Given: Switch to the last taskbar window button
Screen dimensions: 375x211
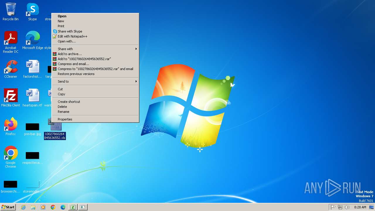Looking at the screenshot, I should tap(83, 207).
